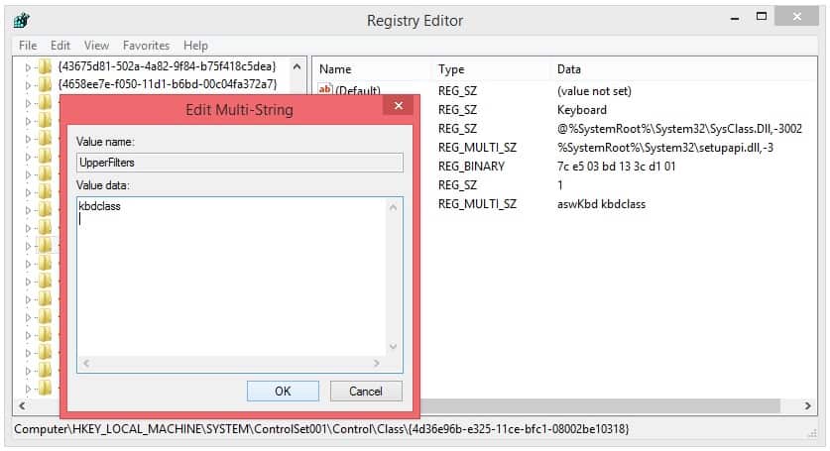The height and width of the screenshot is (451, 830).
Task: Click the Registry Editor icon in title bar
Action: tap(22, 19)
